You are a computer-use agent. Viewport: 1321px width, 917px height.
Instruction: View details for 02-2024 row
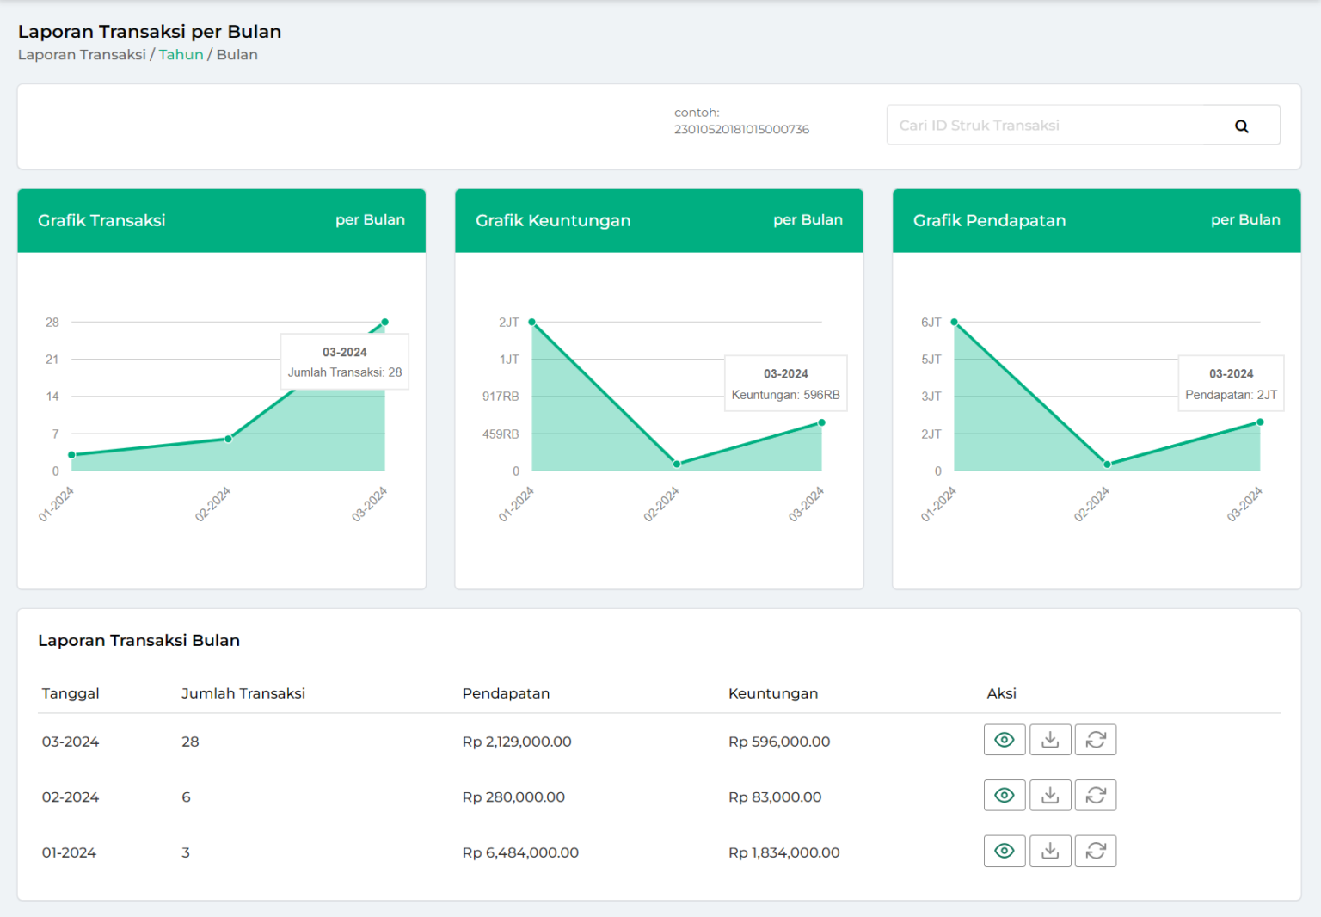point(1004,796)
